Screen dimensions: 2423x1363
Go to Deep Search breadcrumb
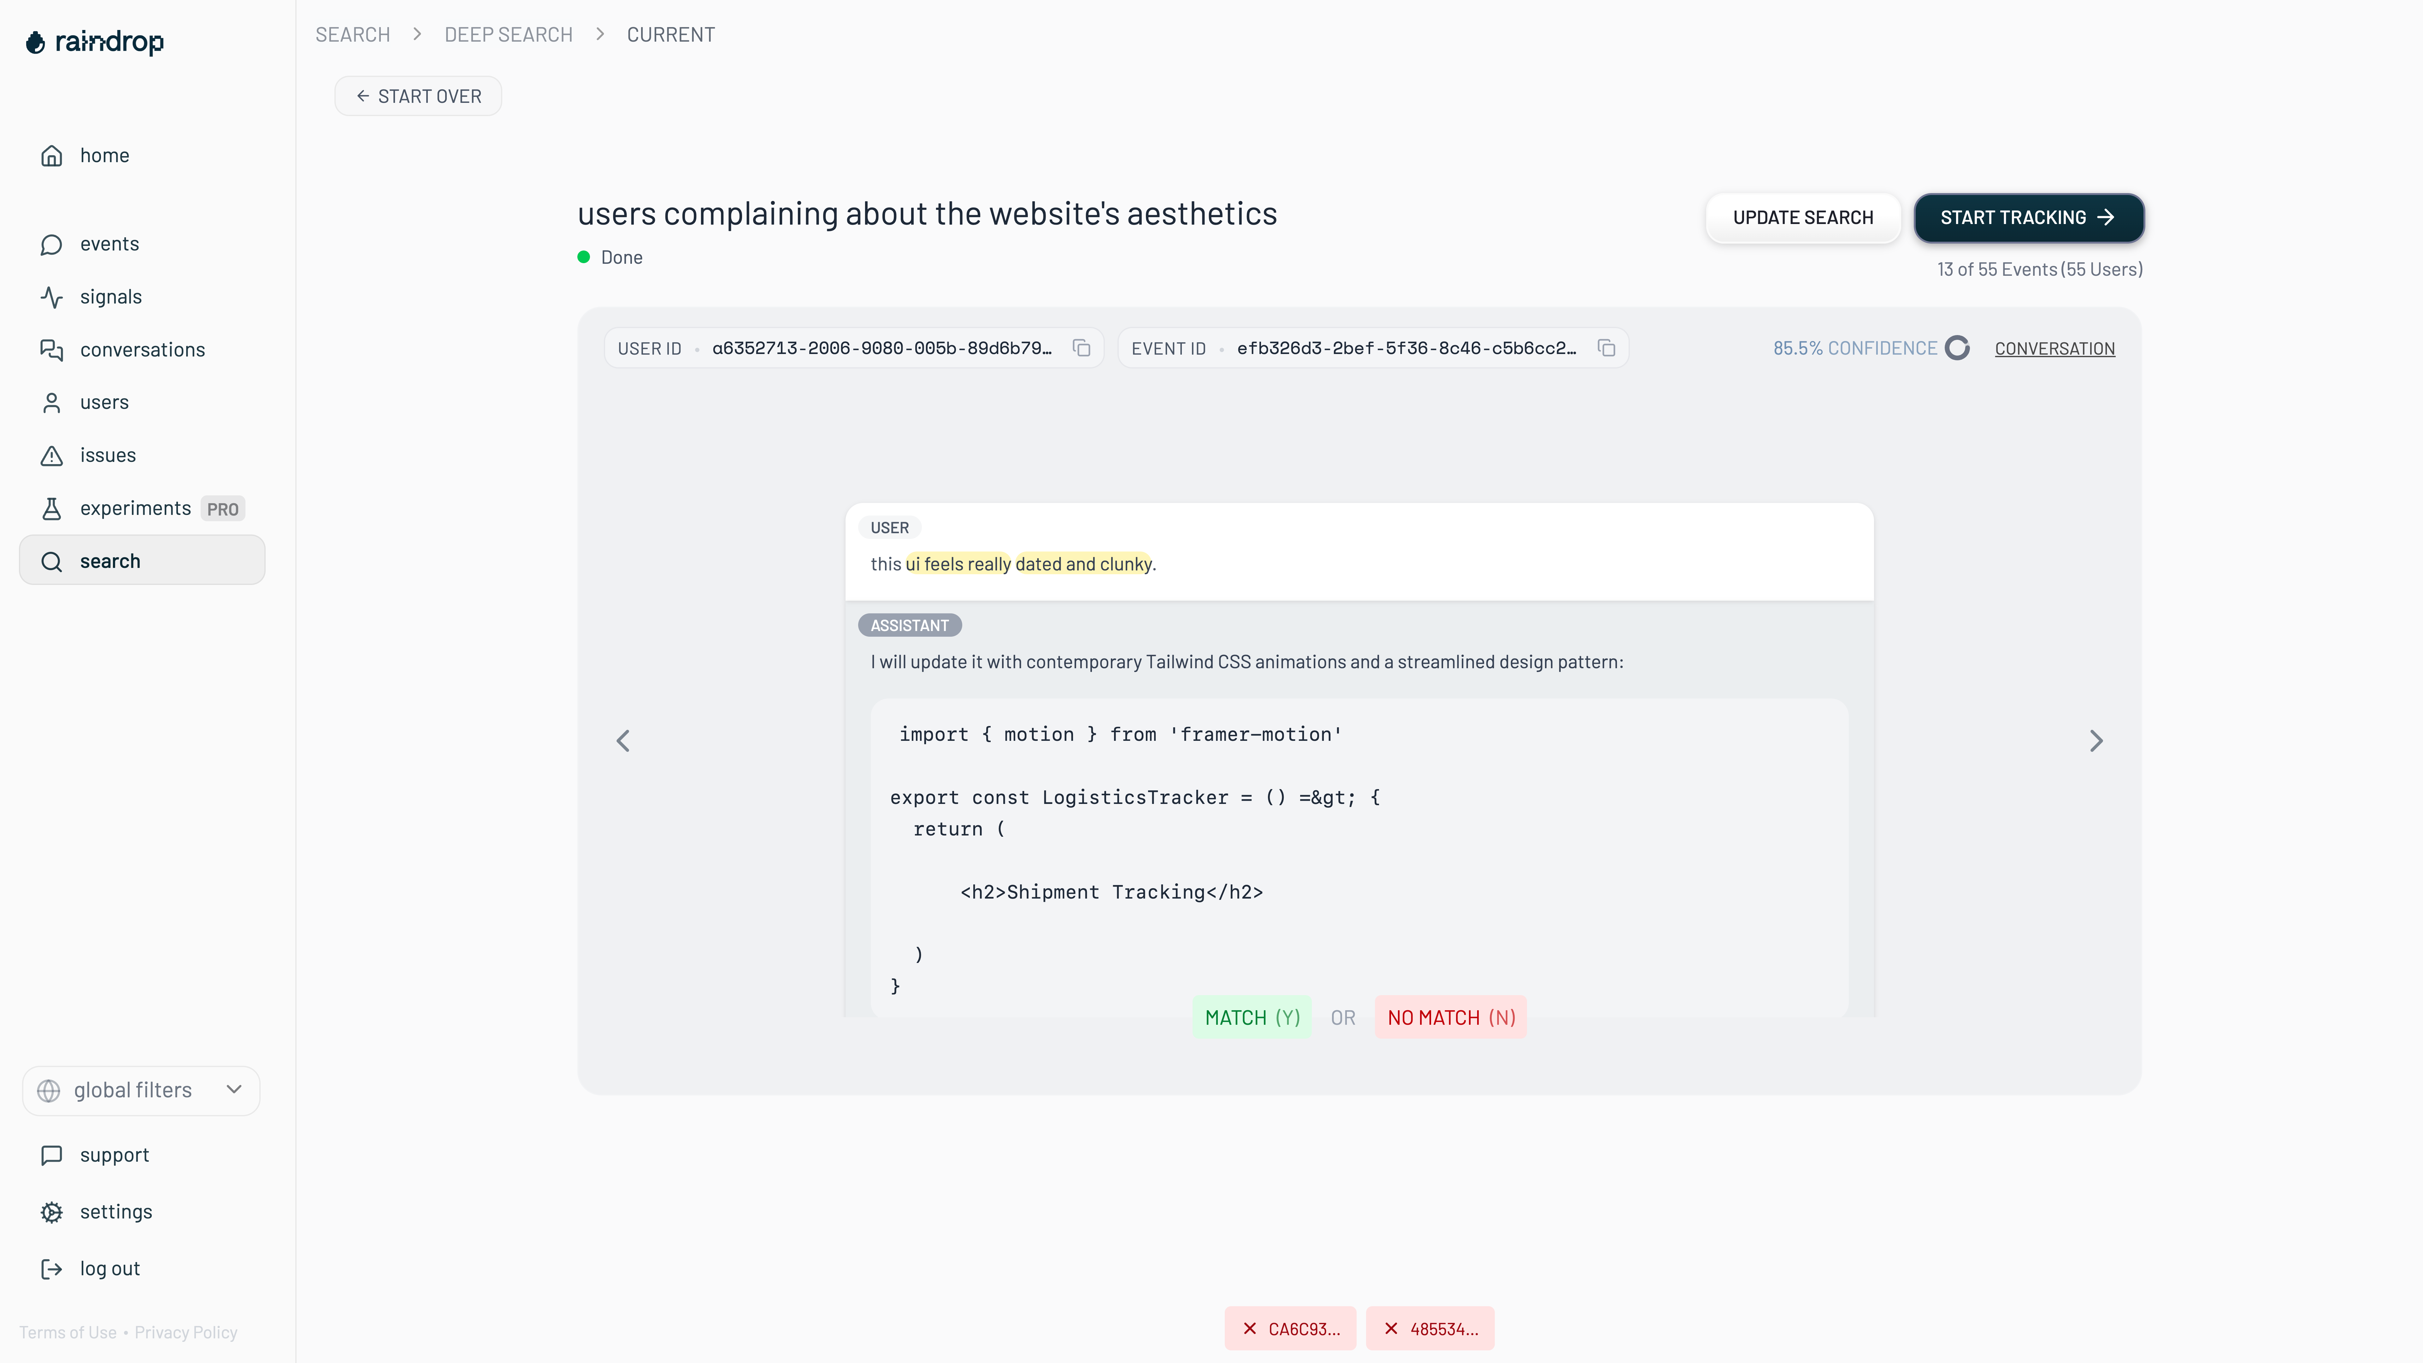[x=508, y=35]
